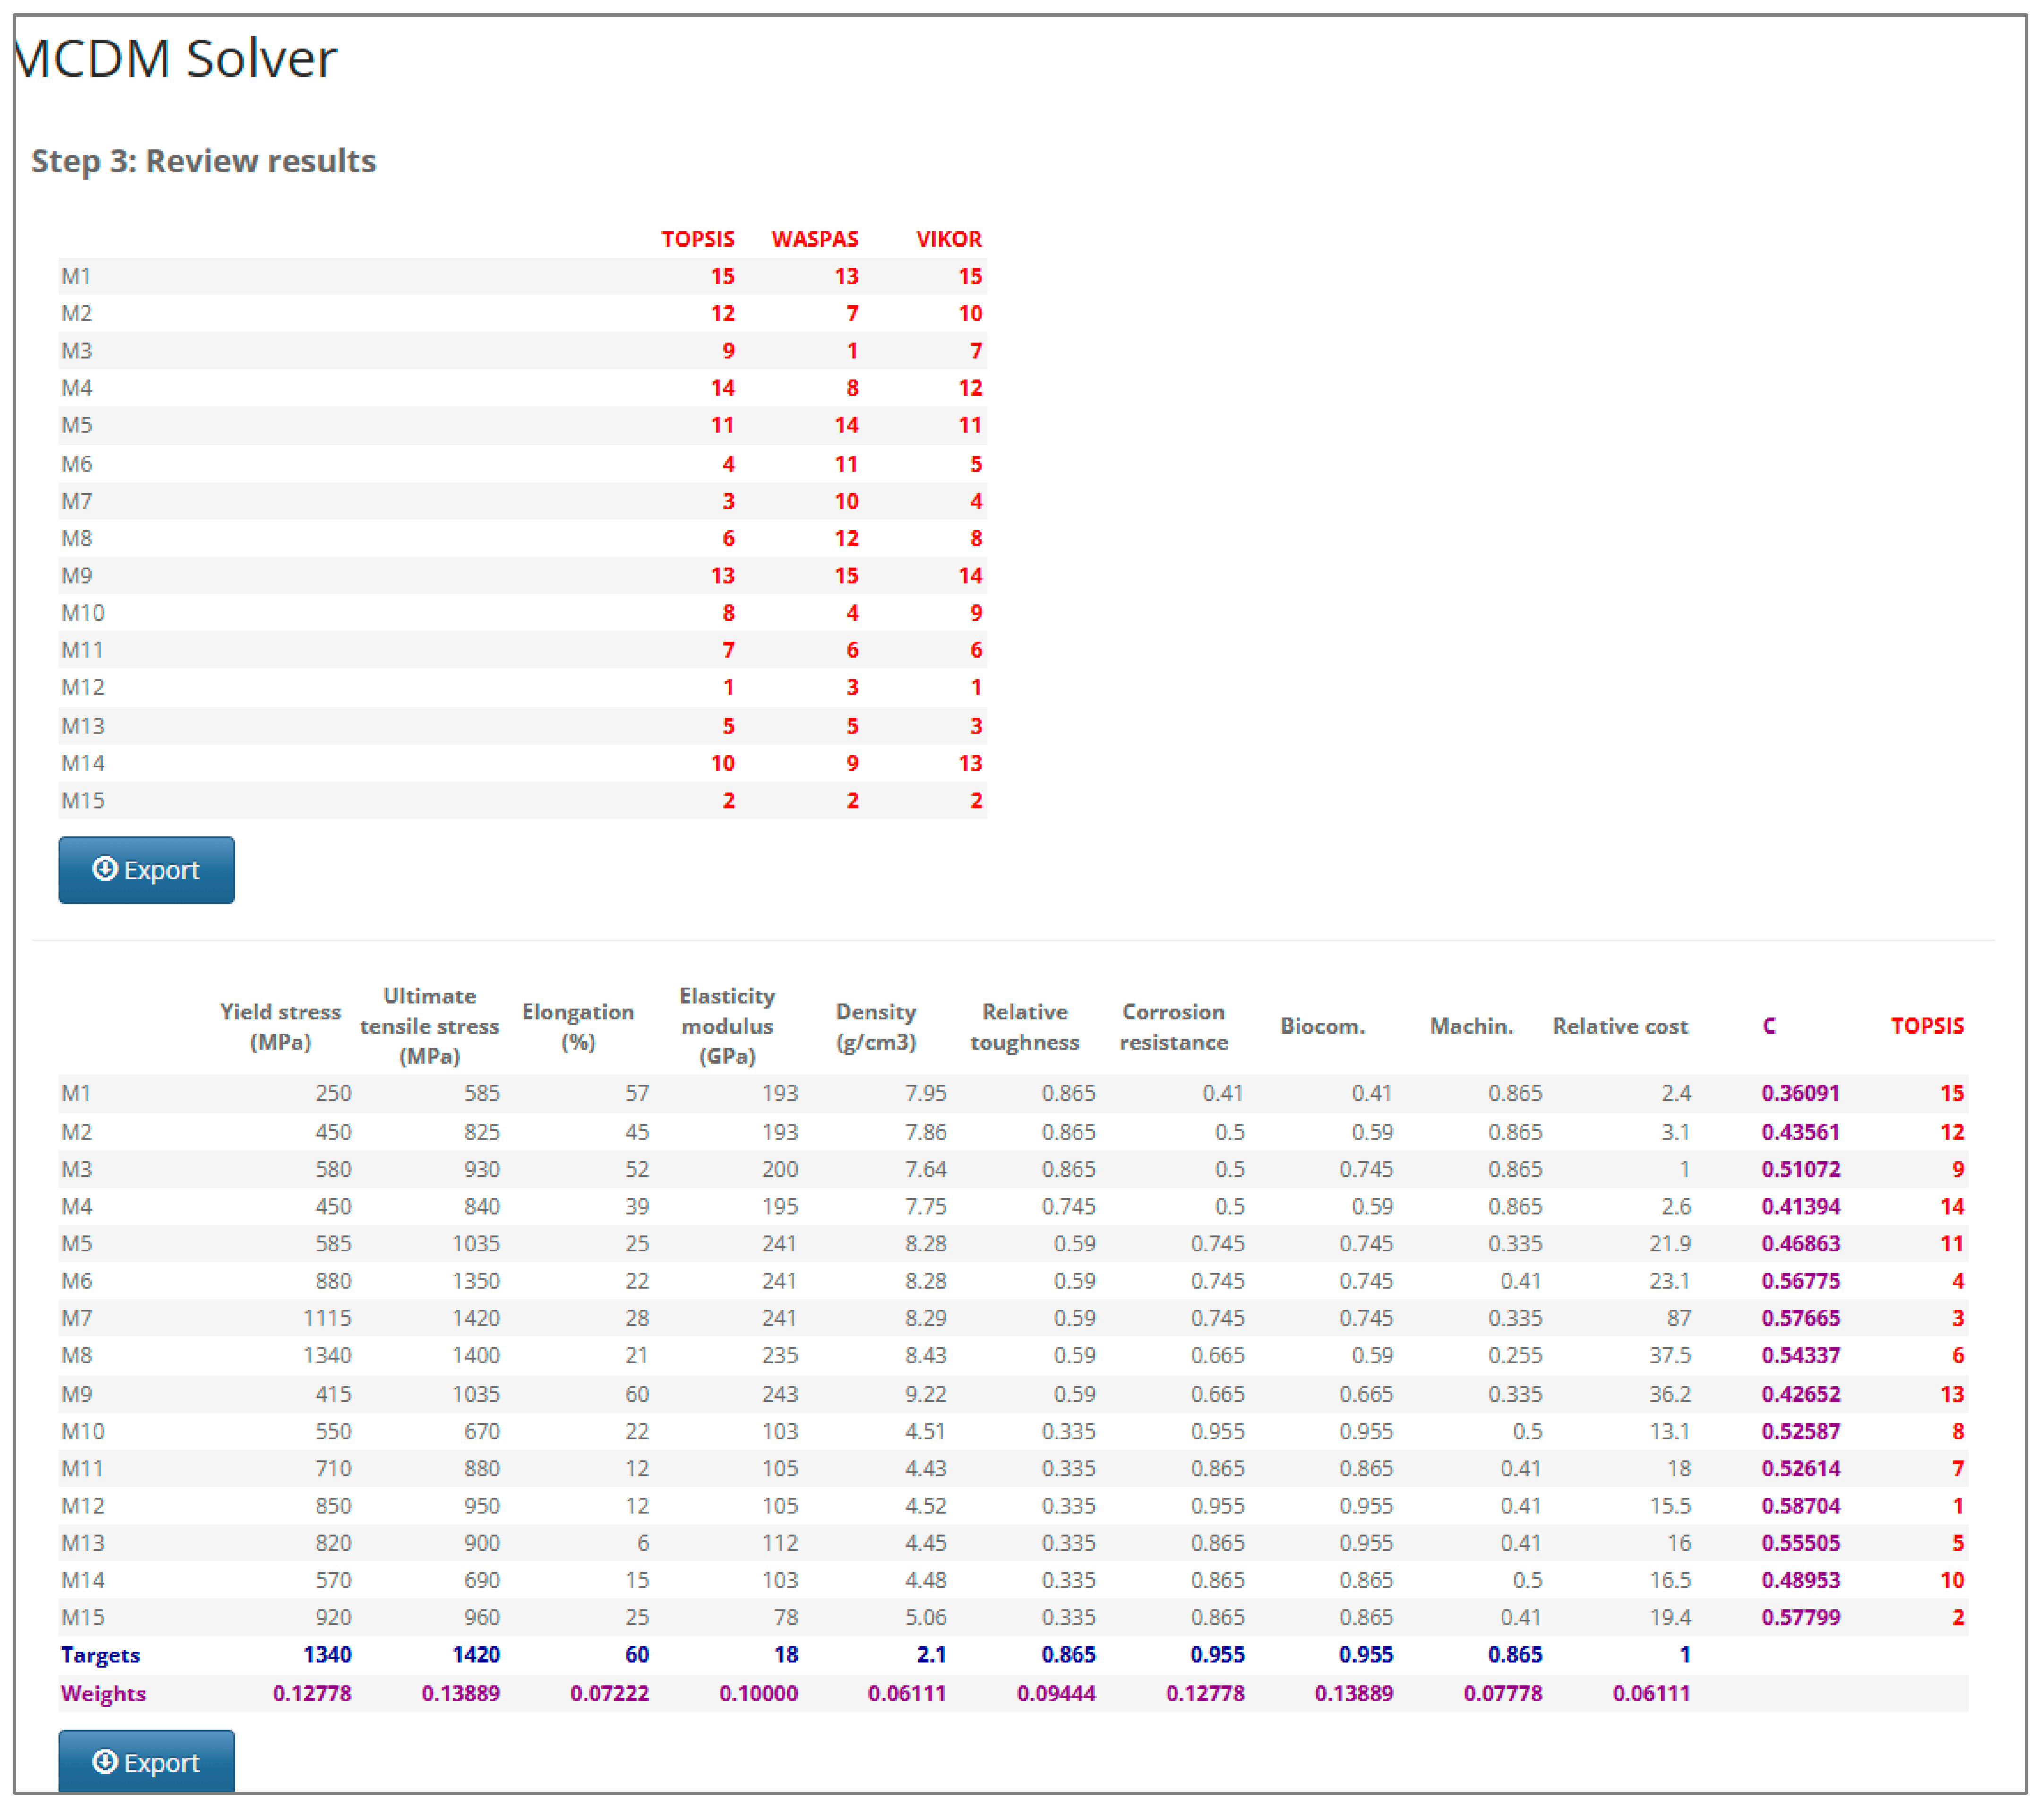Click M6's VIKOR rank value 5

[976, 464]
